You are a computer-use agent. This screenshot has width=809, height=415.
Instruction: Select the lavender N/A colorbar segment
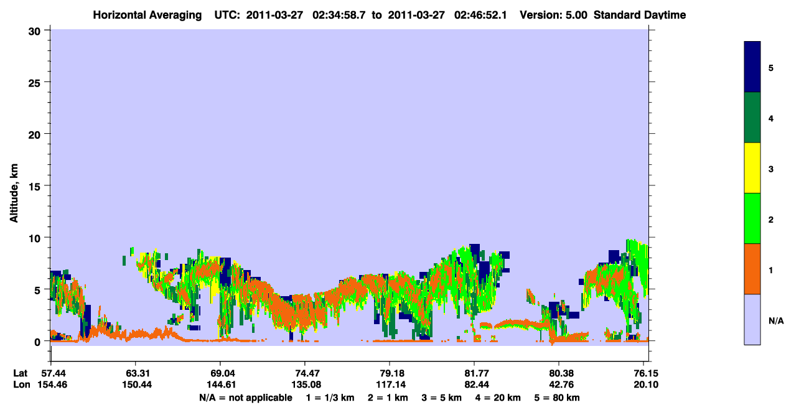click(x=752, y=319)
